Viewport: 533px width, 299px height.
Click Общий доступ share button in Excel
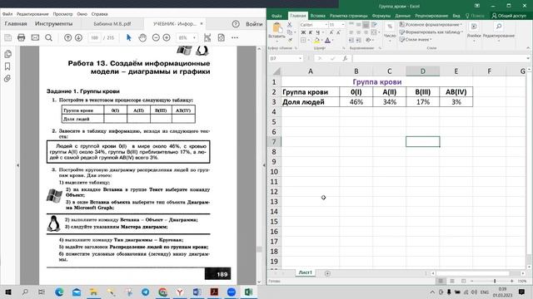509,16
